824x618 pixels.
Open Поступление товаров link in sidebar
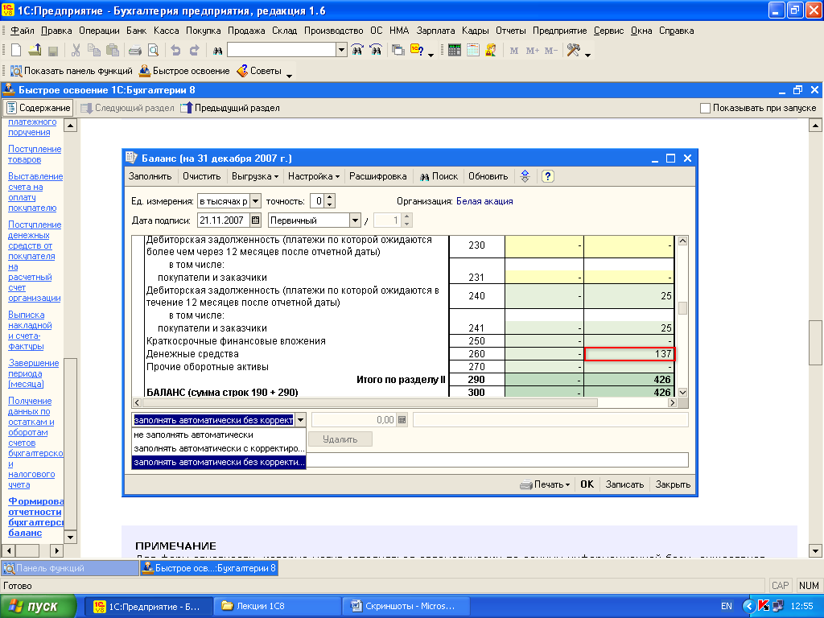(x=35, y=154)
